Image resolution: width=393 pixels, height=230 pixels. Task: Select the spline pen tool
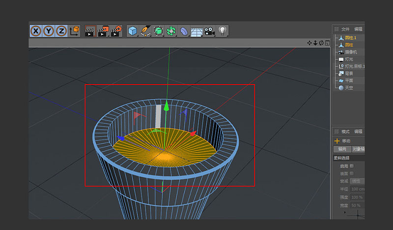145,31
